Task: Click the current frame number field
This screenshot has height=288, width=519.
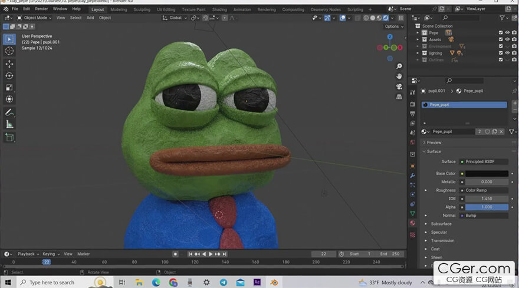Action: click(323, 254)
